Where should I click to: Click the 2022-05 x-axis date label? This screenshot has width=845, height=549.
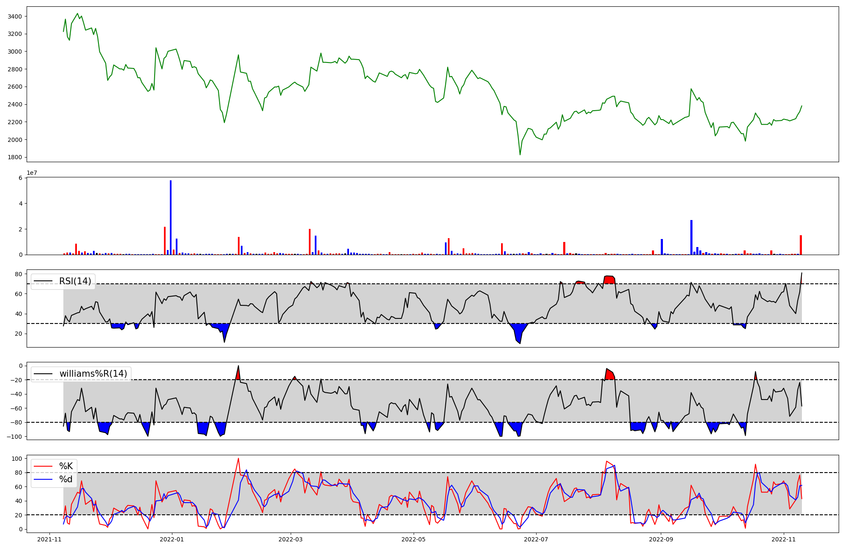[413, 539]
